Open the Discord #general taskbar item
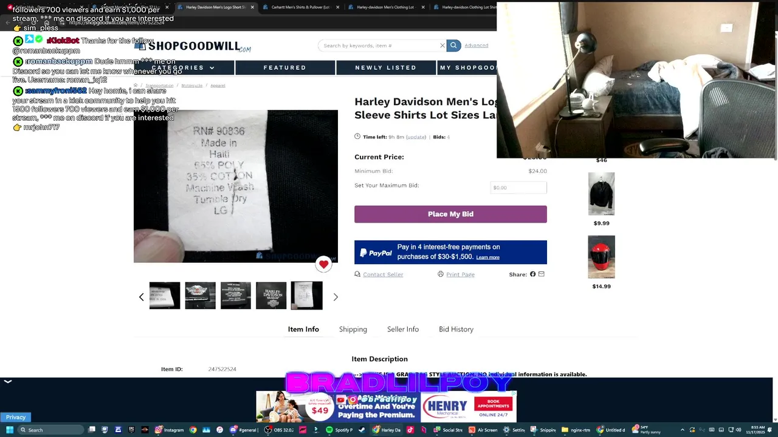The width and height of the screenshot is (778, 437). pyautogui.click(x=243, y=430)
